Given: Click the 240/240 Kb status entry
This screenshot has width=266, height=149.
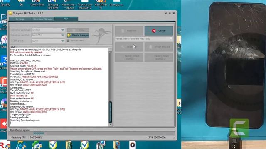Looking at the screenshot, I should pos(36,137).
